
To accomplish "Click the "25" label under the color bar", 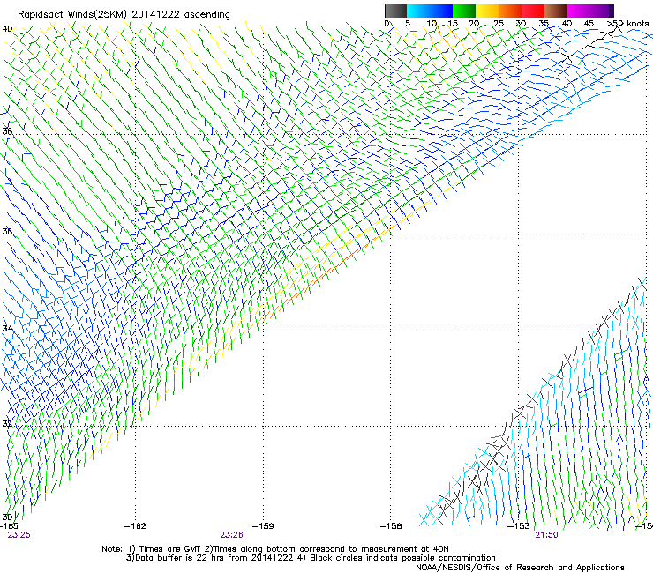I will click(499, 24).
